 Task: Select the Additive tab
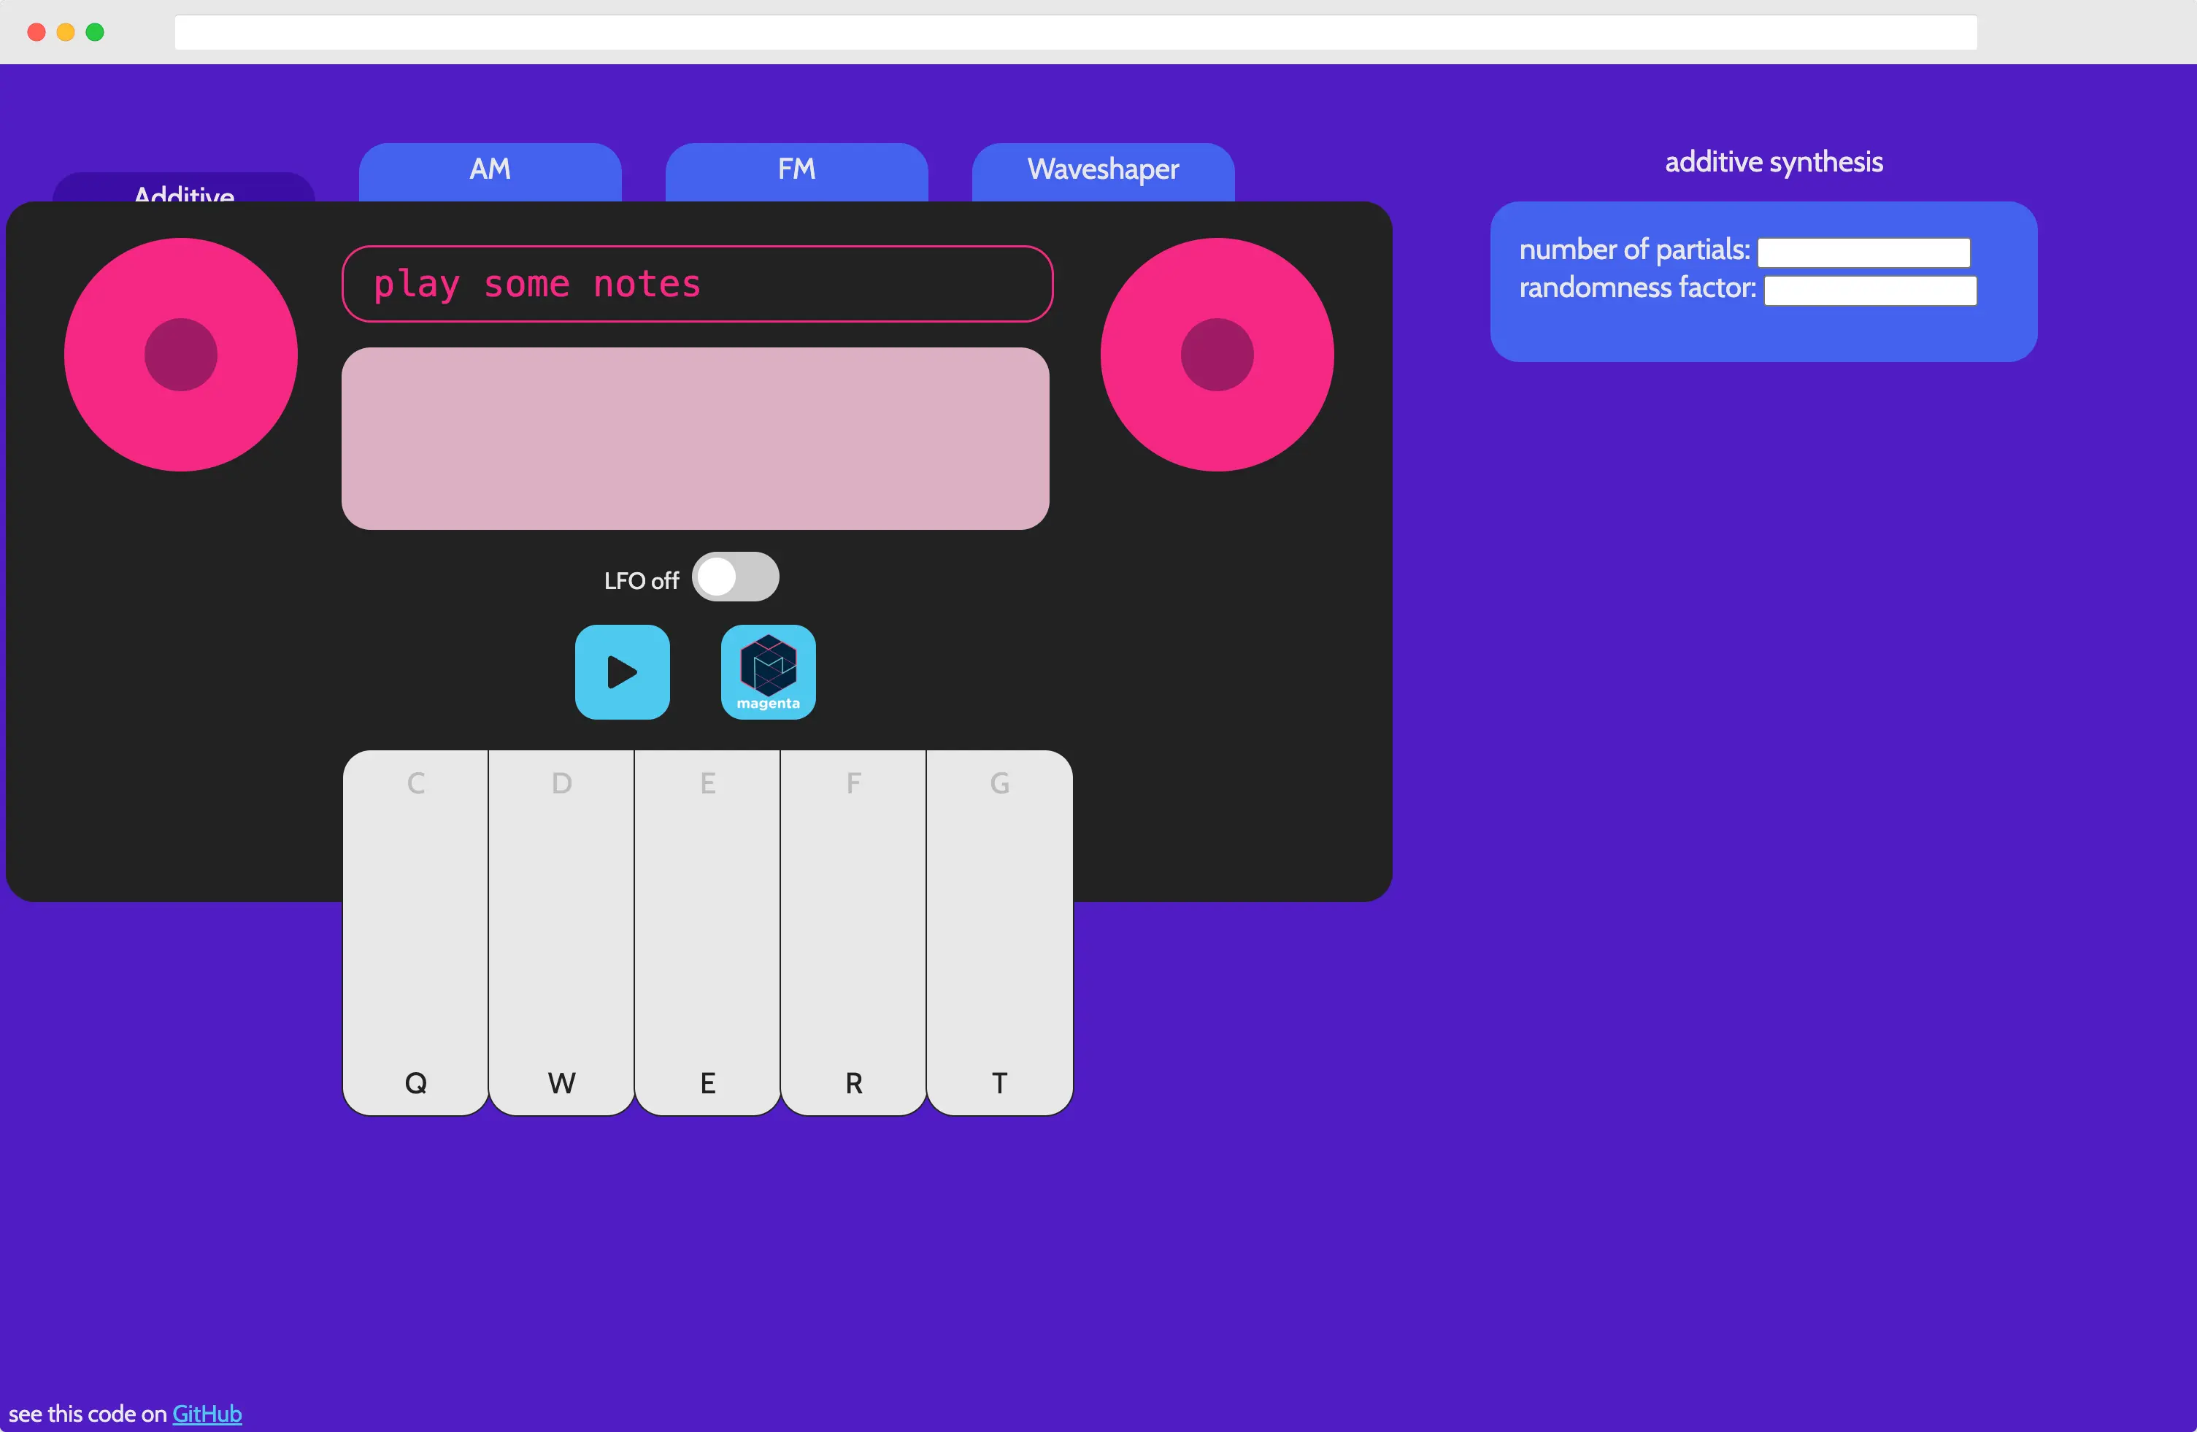pos(184,189)
